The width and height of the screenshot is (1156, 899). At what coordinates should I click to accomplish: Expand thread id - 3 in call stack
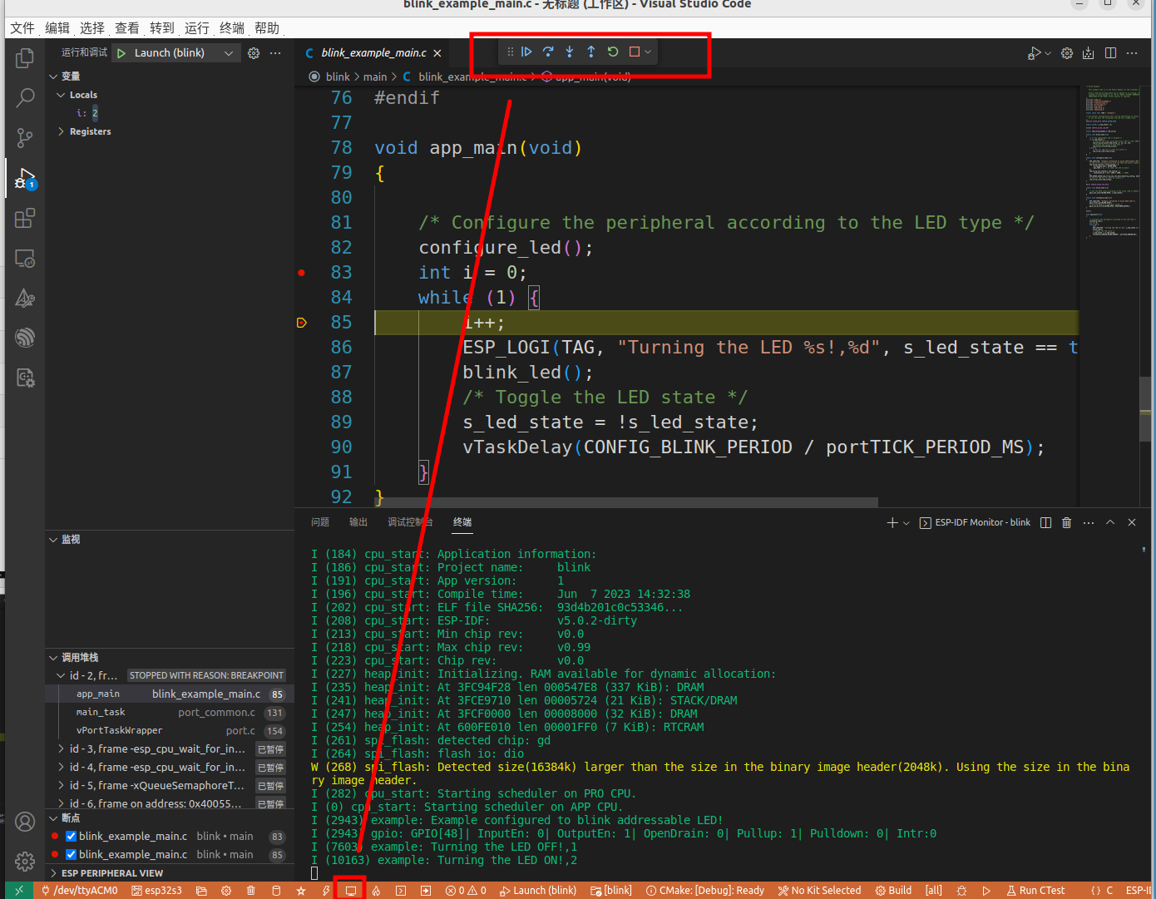[x=61, y=748]
